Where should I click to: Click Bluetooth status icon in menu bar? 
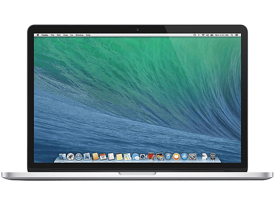tap(199, 35)
